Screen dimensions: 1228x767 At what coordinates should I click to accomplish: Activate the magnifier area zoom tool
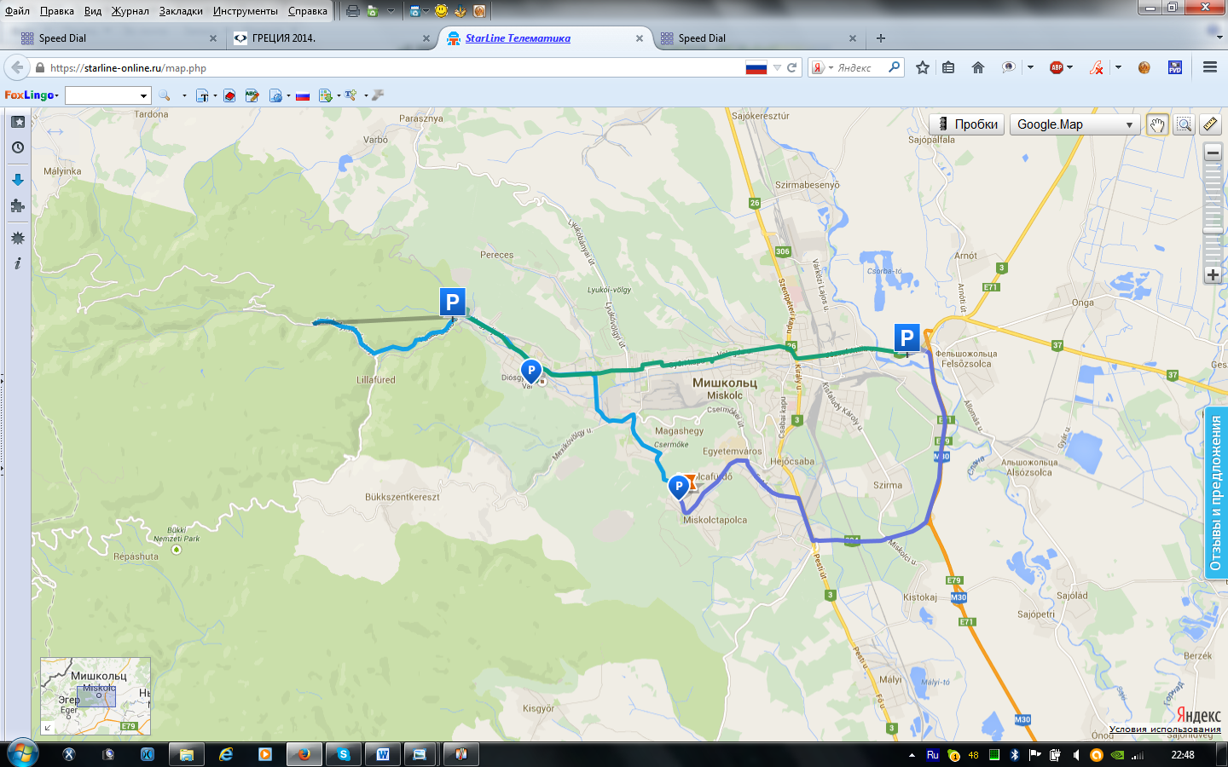tap(1184, 124)
